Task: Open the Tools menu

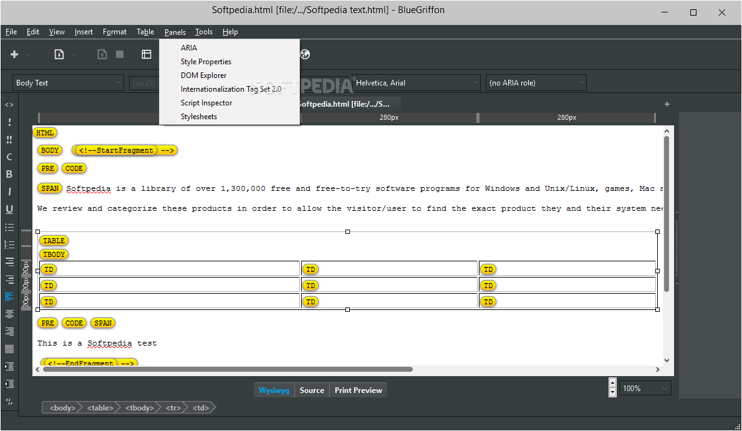Action: (x=204, y=32)
